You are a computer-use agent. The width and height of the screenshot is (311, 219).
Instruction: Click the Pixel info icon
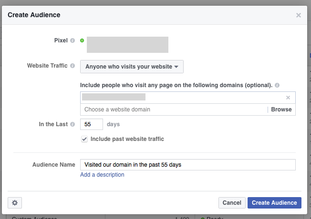(x=73, y=40)
